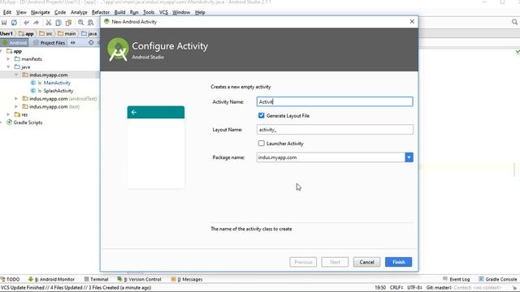Click the Paste icon in the toolbar

[x=68, y=23]
